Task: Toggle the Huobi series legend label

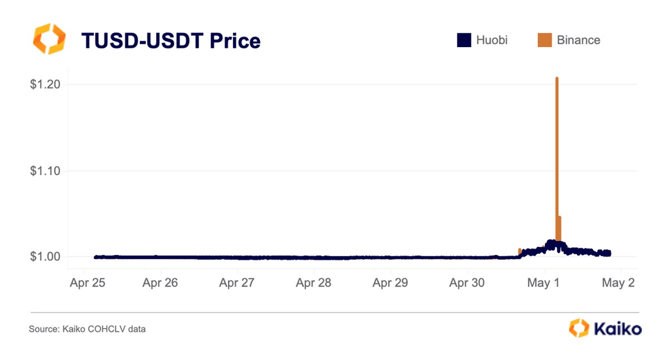Action: pos(492,40)
